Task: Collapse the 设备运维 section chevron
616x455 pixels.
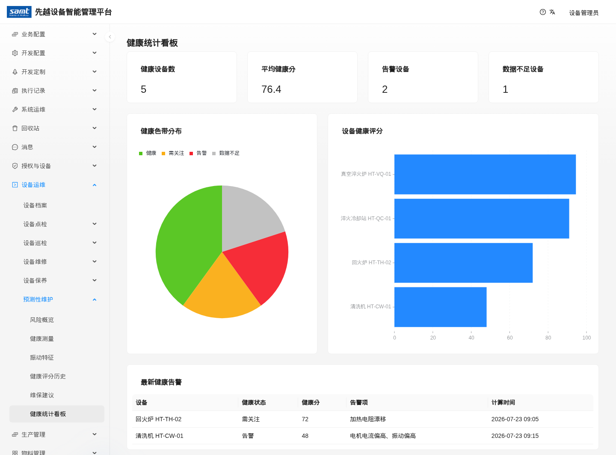Action: [x=95, y=185]
